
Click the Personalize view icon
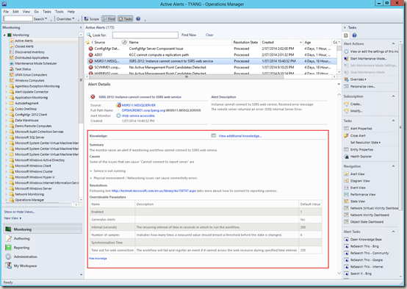[x=346, y=86]
